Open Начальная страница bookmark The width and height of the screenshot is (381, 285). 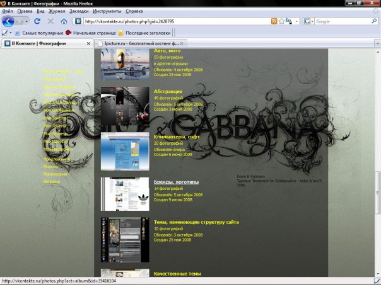click(x=91, y=33)
